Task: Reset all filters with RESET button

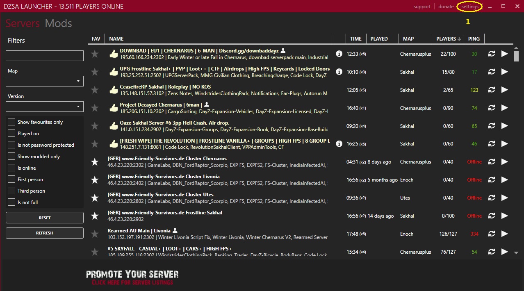Action: [45, 218]
